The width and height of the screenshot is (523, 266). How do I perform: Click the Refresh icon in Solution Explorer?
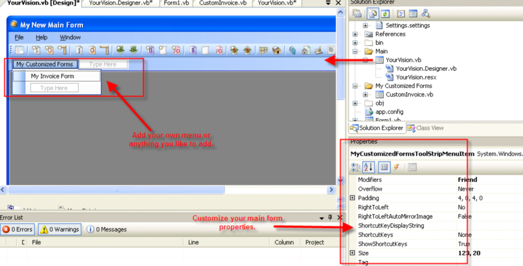(385, 14)
